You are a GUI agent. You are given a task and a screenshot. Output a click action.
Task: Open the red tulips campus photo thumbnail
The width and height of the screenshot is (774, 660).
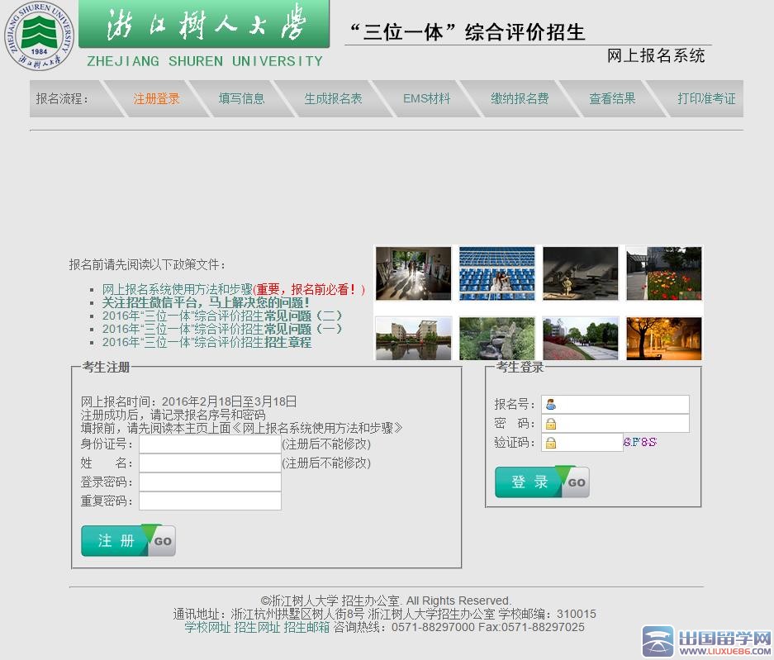tap(663, 273)
